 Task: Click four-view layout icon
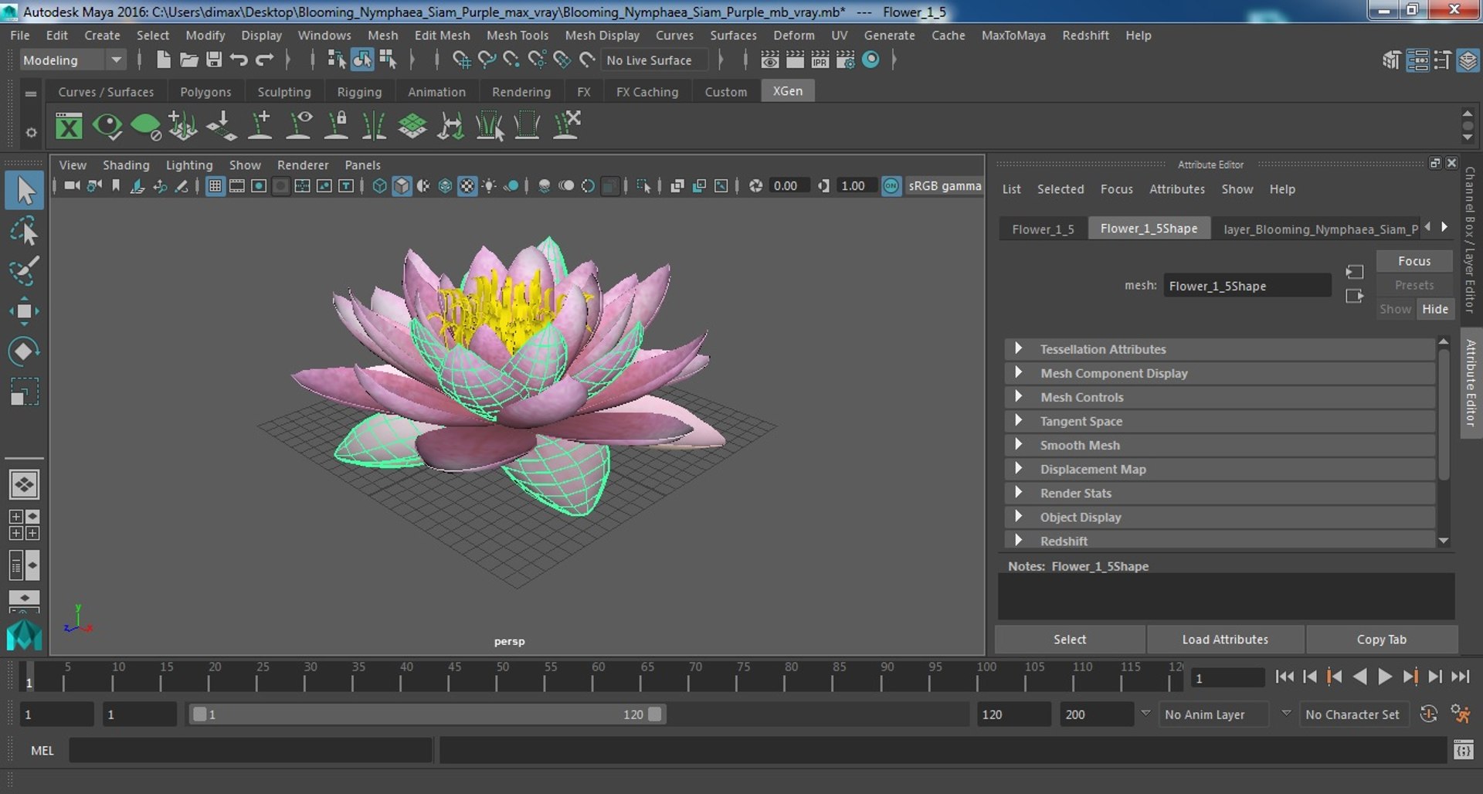point(24,525)
